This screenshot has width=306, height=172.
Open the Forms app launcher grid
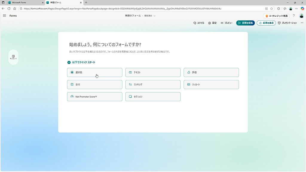coord(4,16)
